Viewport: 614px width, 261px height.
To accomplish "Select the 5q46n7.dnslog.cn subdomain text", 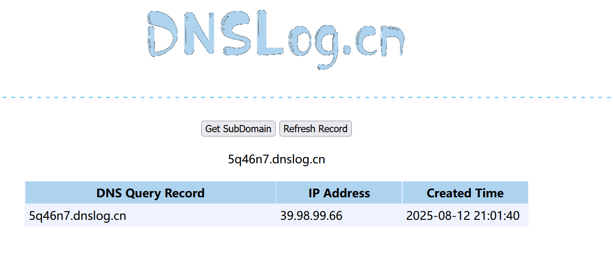I will [x=277, y=159].
